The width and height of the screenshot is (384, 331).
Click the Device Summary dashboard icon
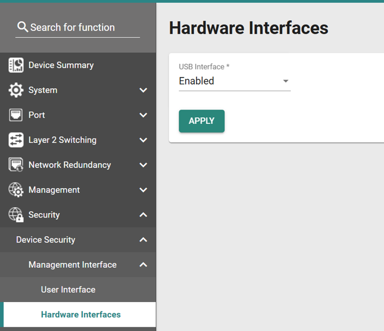click(x=16, y=65)
